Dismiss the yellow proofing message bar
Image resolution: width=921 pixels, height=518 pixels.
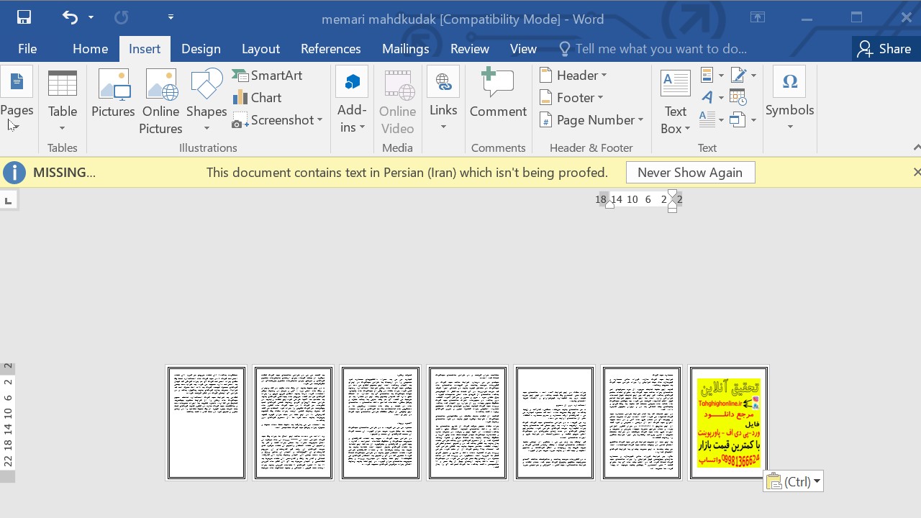point(916,172)
